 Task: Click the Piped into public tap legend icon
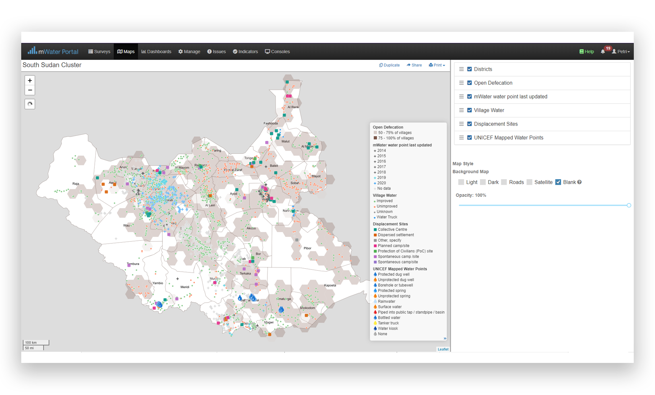point(375,312)
